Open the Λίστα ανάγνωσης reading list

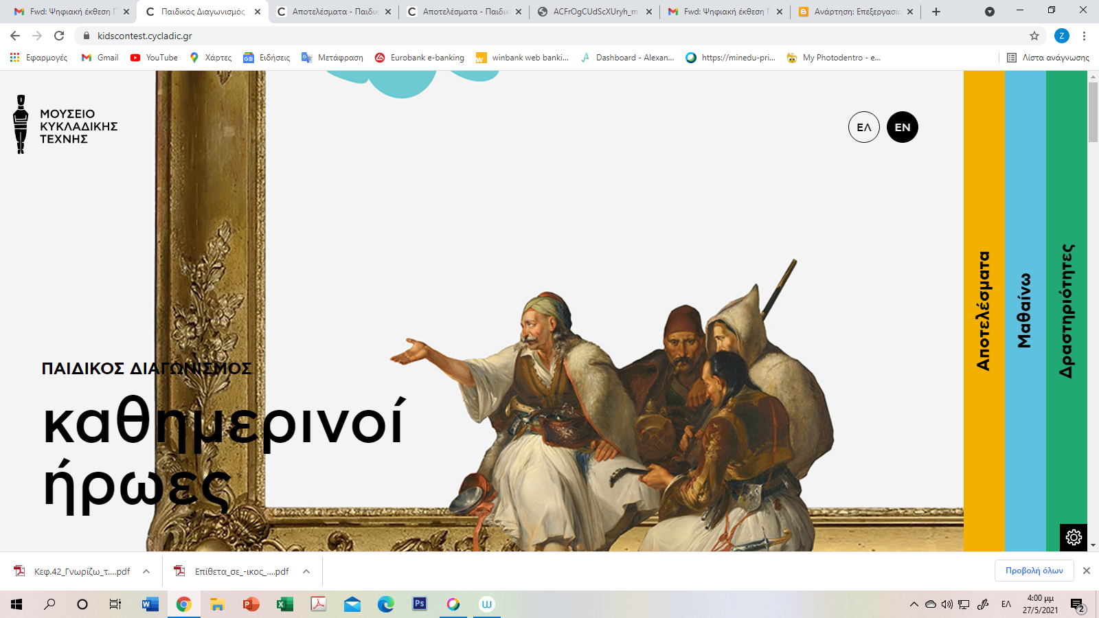pyautogui.click(x=1048, y=58)
